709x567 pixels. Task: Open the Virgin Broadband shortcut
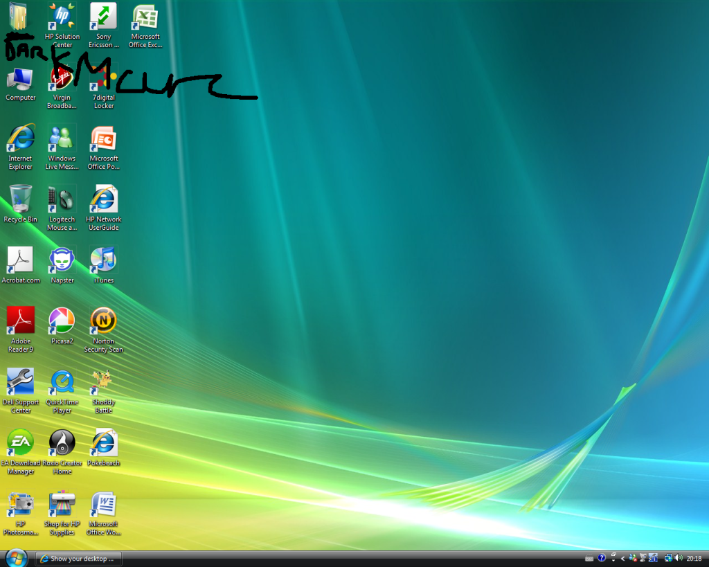coord(62,87)
